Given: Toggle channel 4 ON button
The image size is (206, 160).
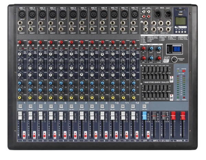Looking at the screenshot, I should tap(51, 106).
